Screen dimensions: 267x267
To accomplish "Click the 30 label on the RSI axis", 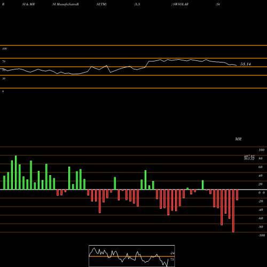I will tap(4, 78).
